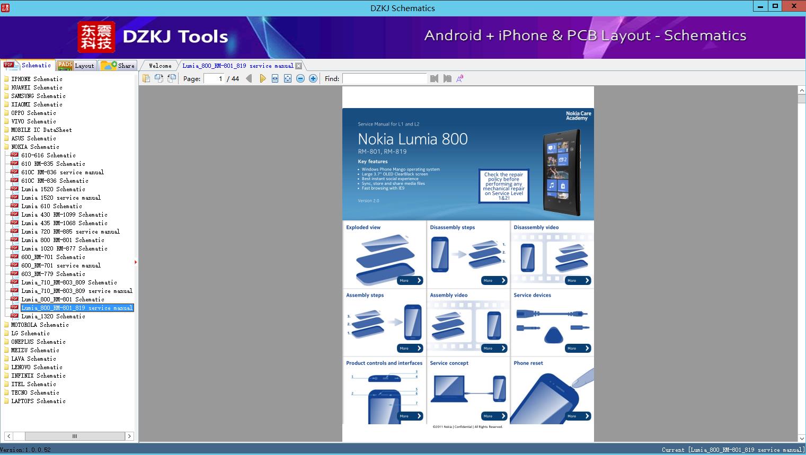The image size is (806, 455).
Task: Go to the previous page with the left arrow
Action: tap(249, 78)
